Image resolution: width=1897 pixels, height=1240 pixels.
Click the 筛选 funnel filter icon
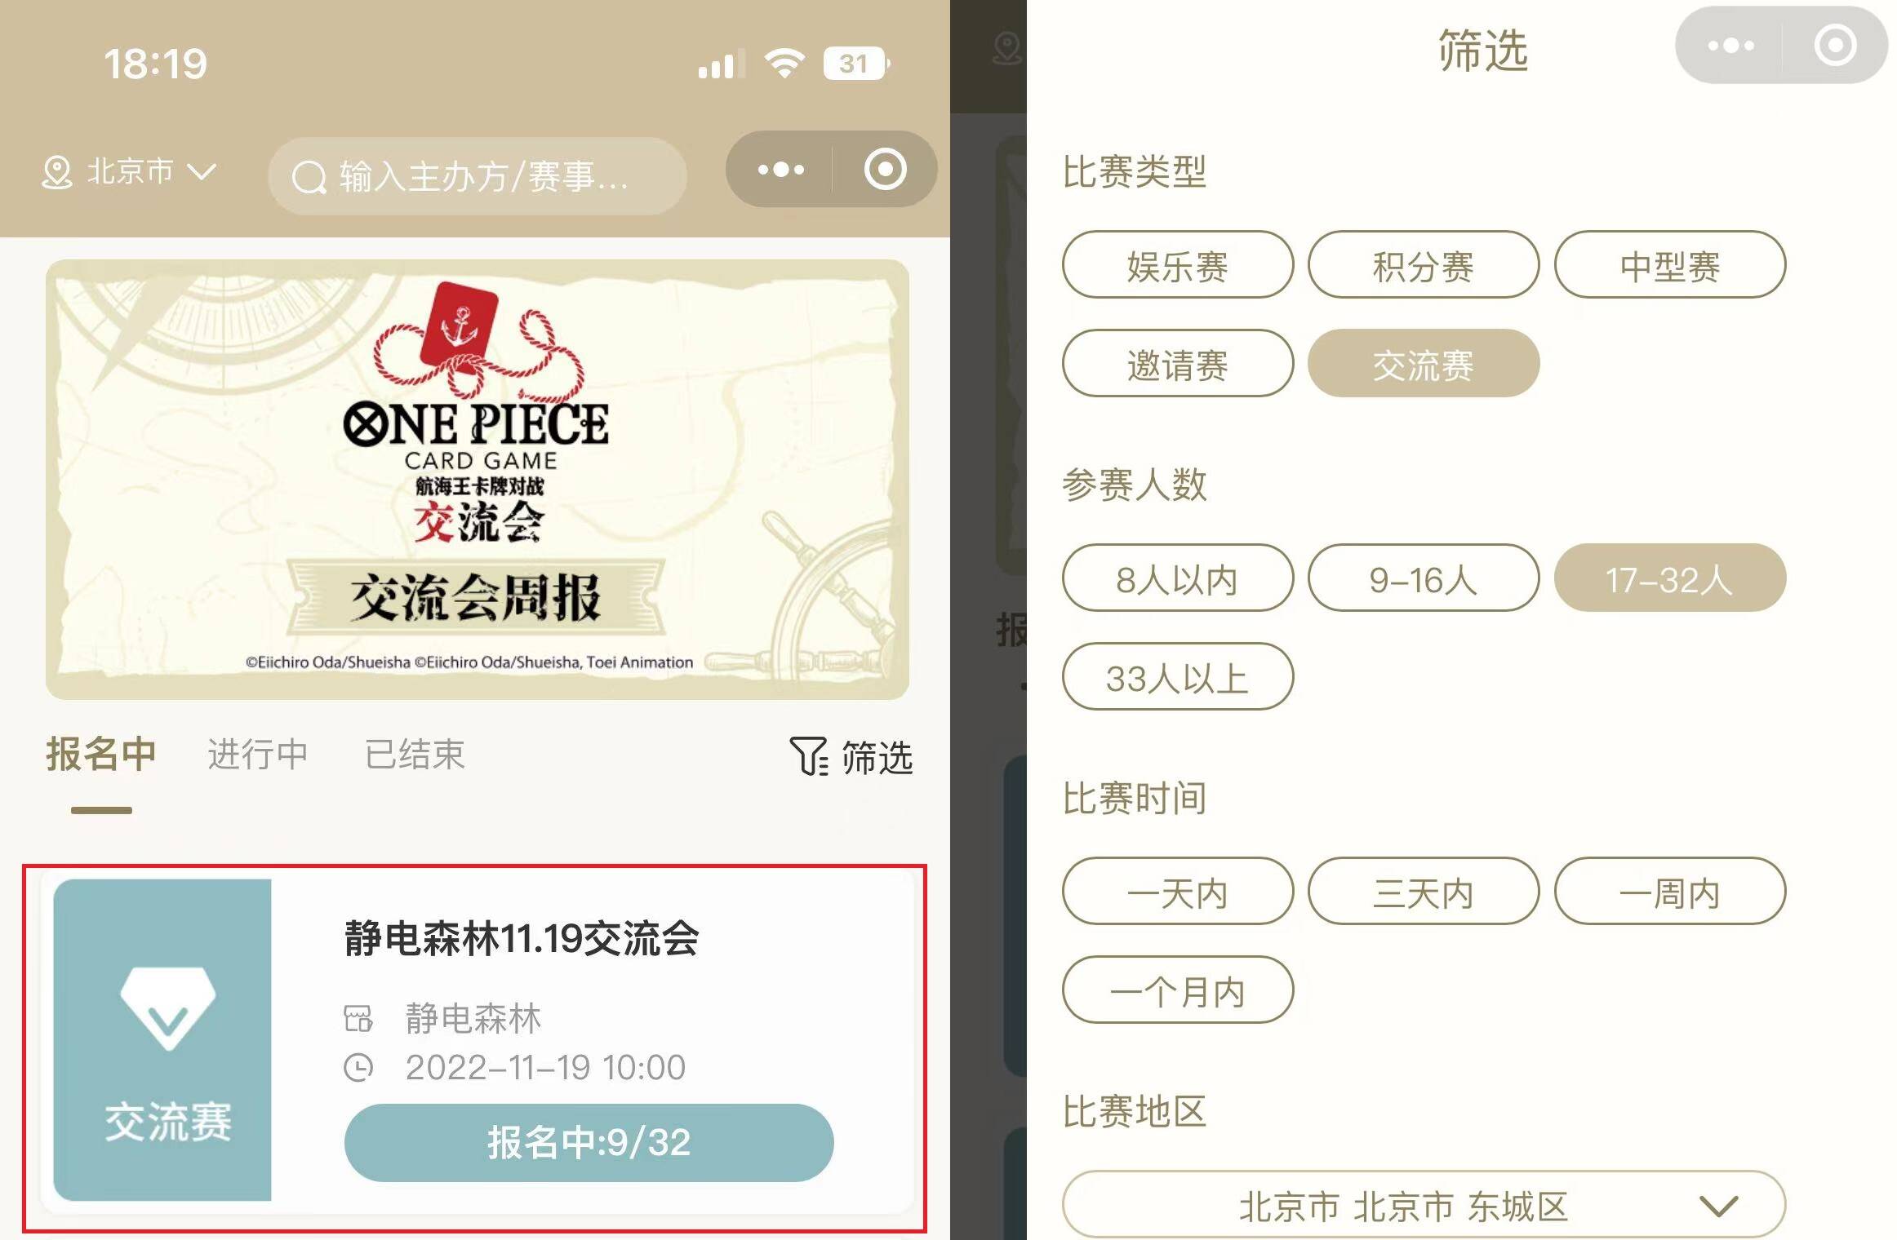coord(809,756)
